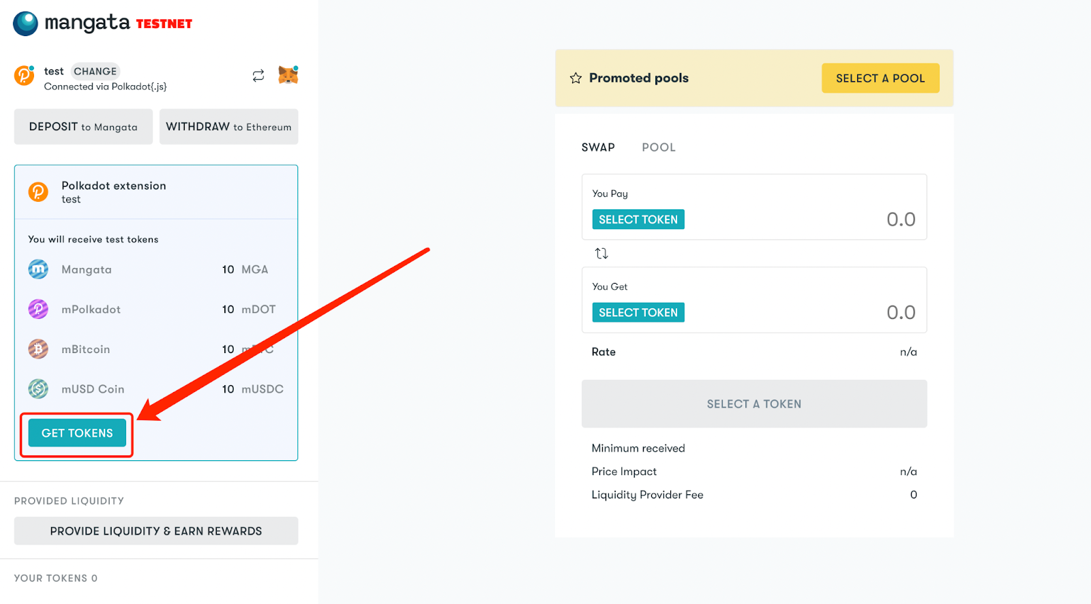Click 'Connected via Polkadot{.js}' text
Image resolution: width=1091 pixels, height=604 pixels.
point(106,87)
